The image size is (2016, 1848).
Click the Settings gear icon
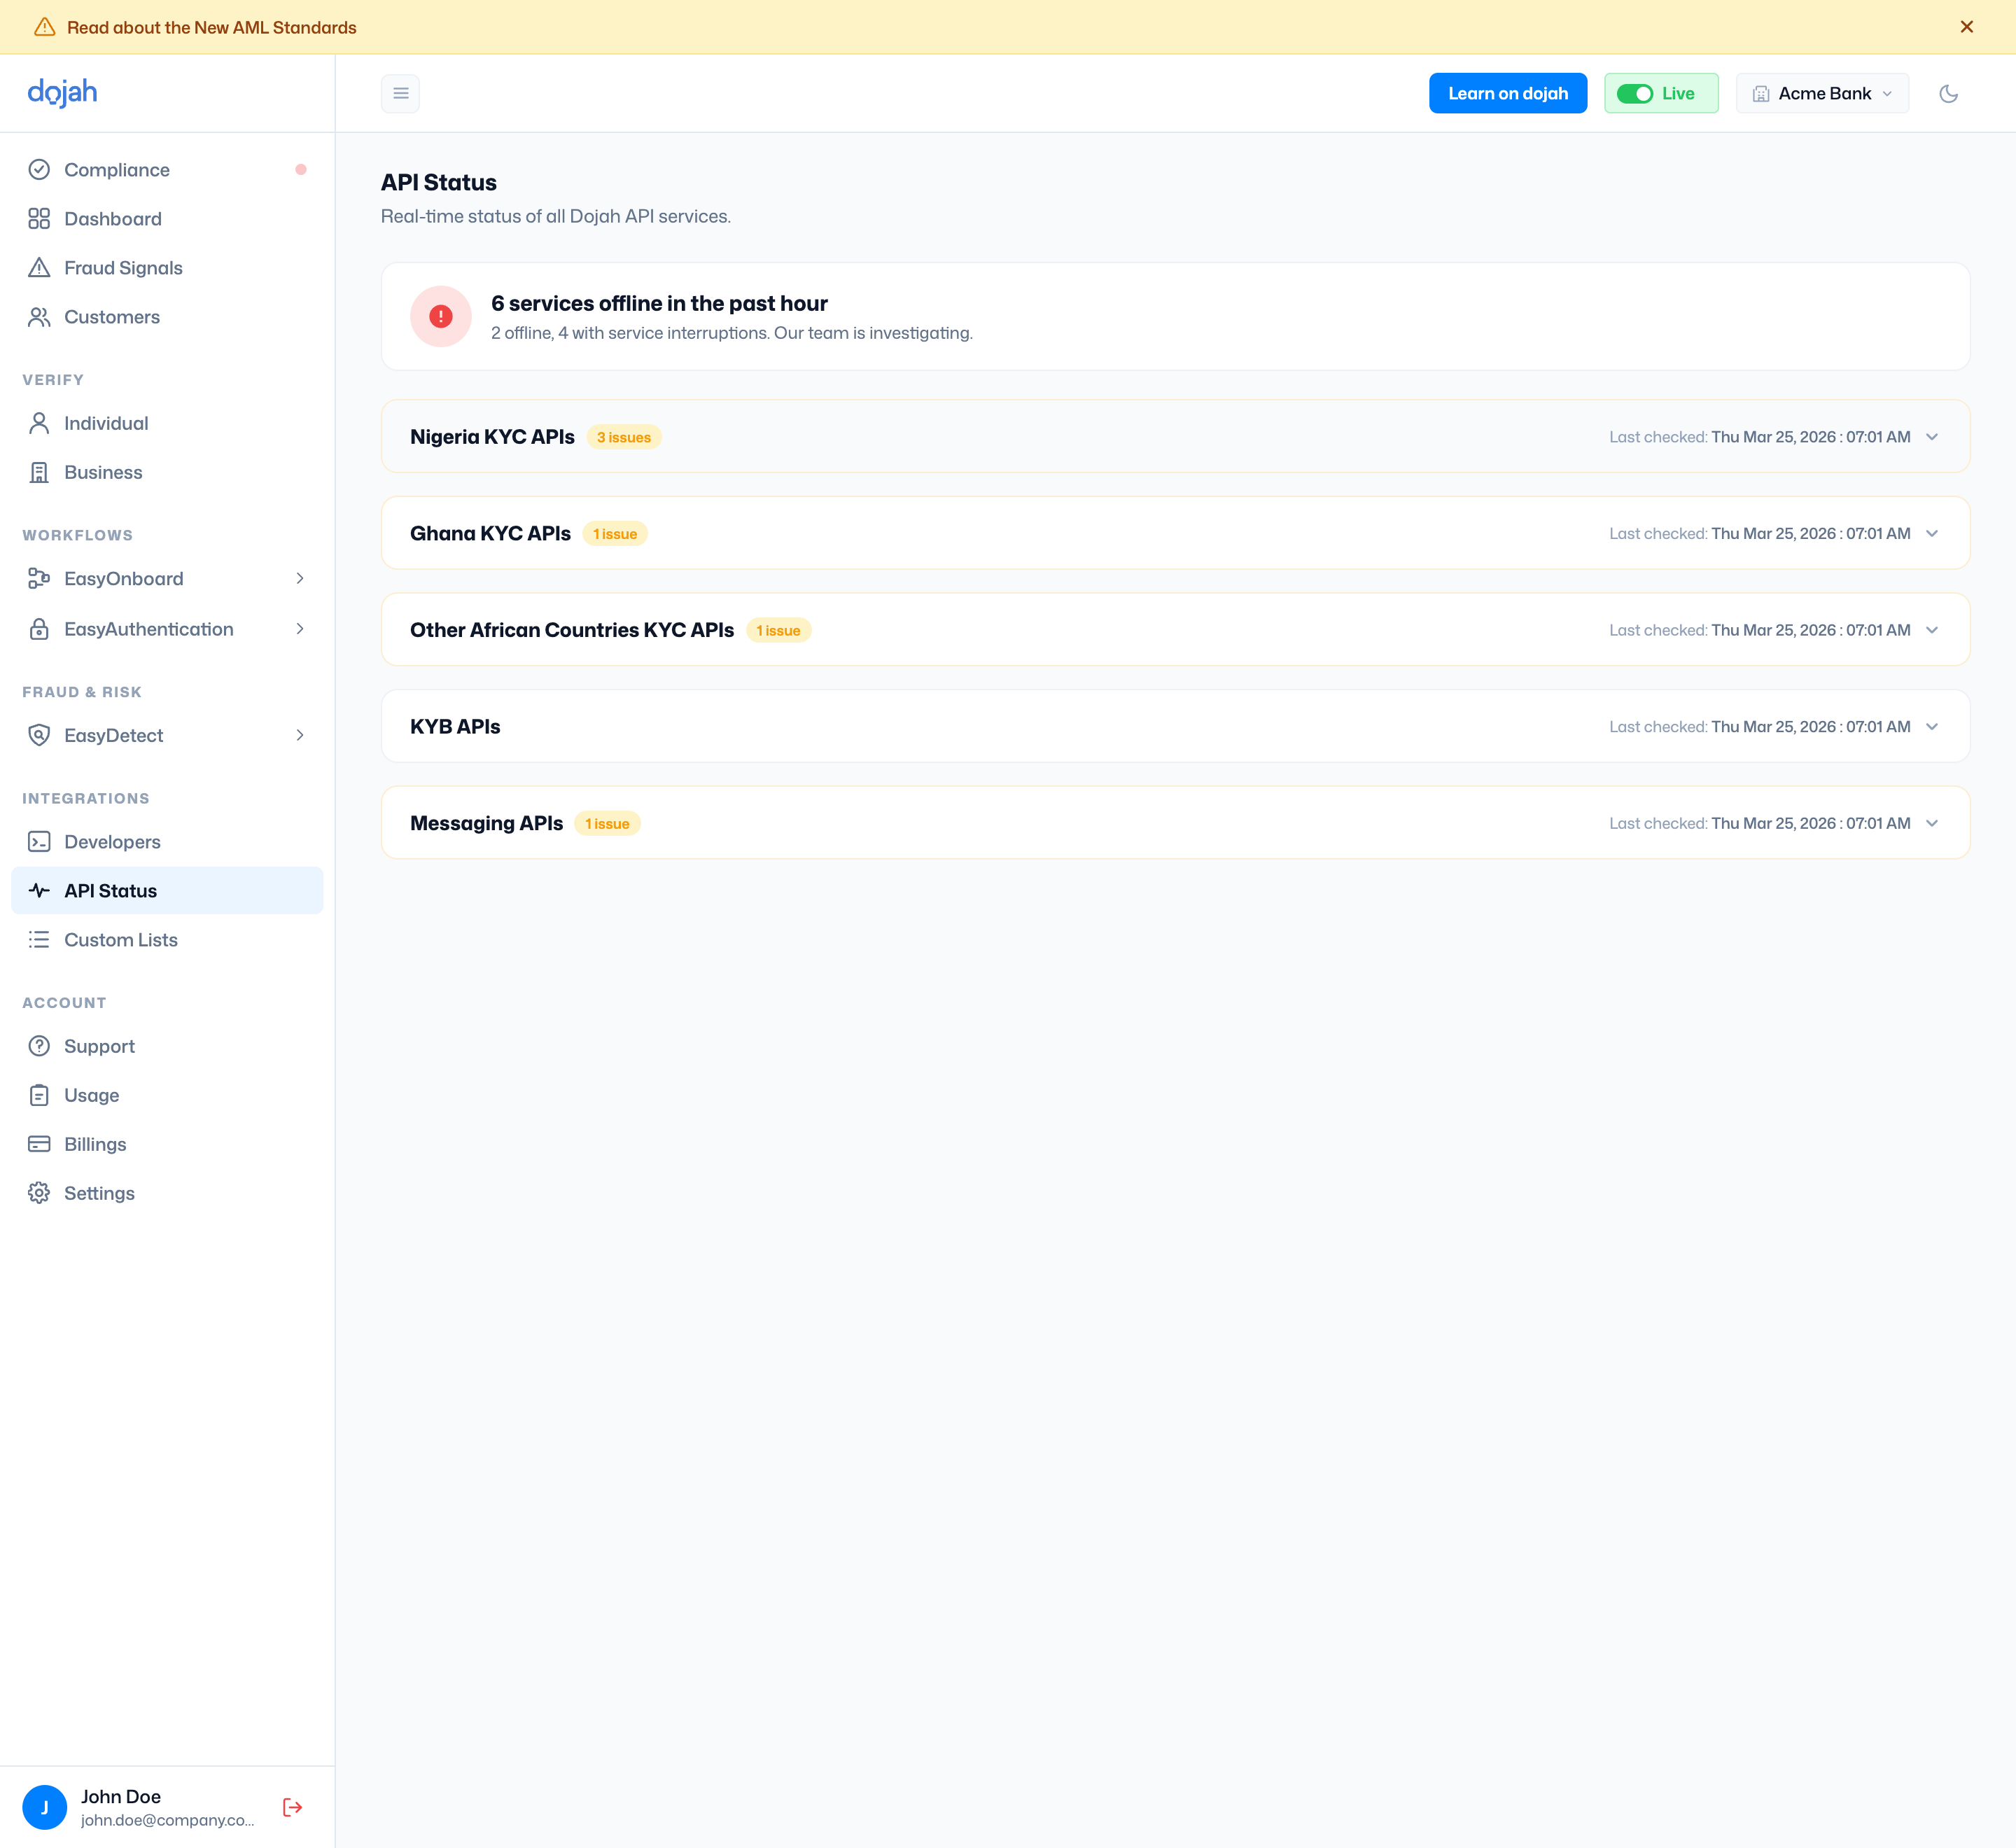pos(39,1193)
